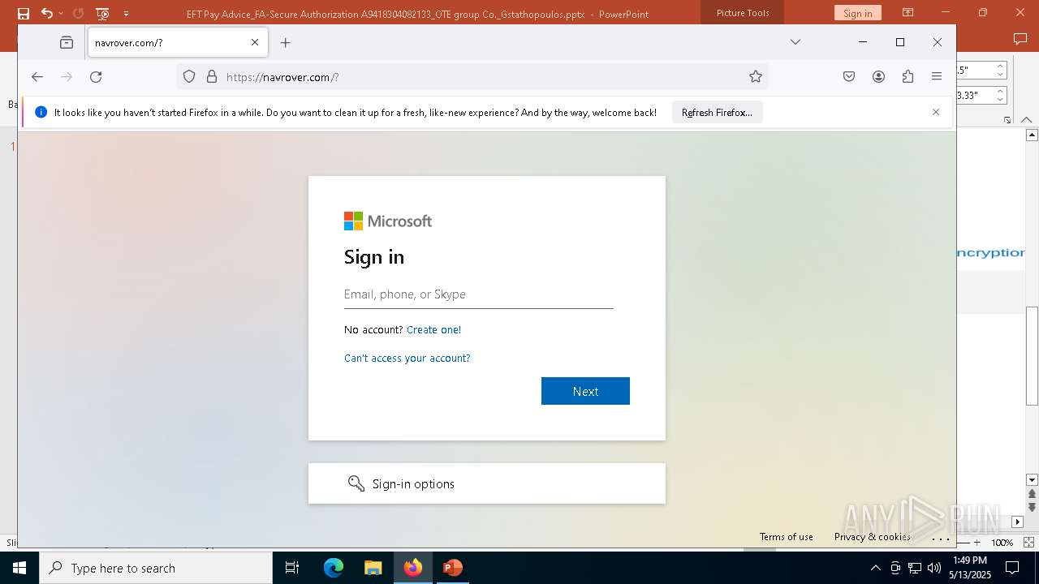The image size is (1039, 584).
Task: Go to next slide in PowerPoint
Action: pos(1032,508)
